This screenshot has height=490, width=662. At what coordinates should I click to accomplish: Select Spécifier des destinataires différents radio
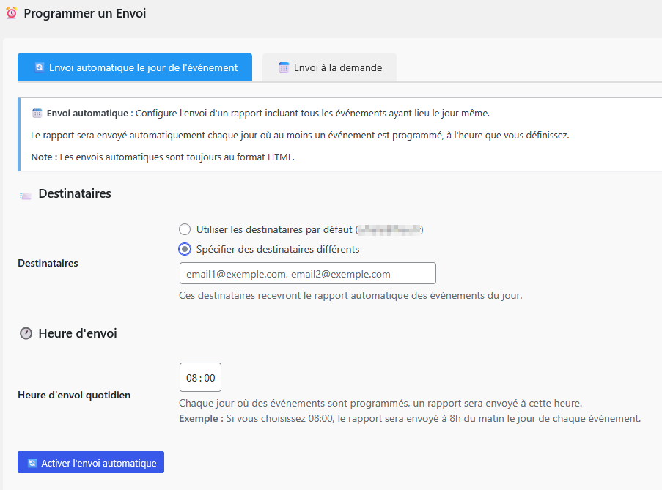185,249
